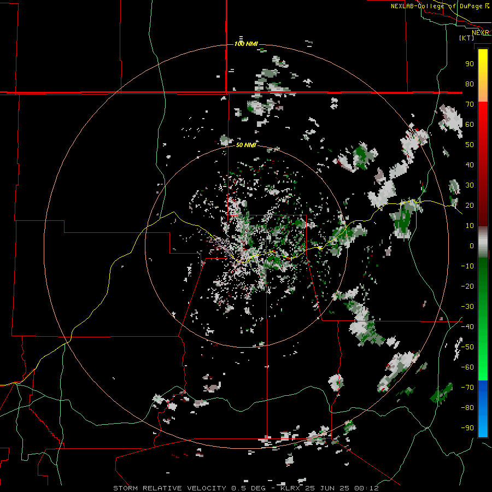
Task: Click the gray zero-velocity section of the color bar
Action: coord(483,242)
